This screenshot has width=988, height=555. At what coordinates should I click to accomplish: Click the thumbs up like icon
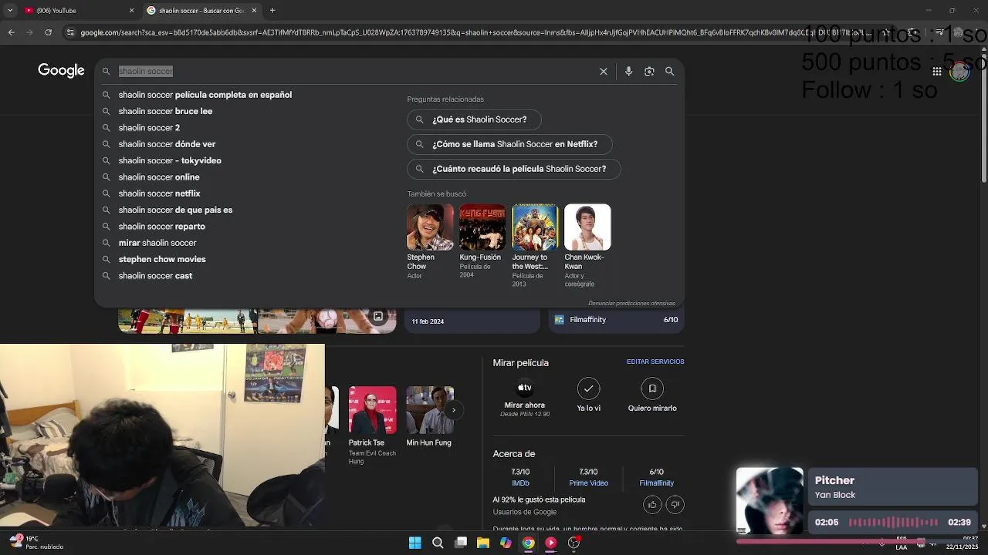652,505
